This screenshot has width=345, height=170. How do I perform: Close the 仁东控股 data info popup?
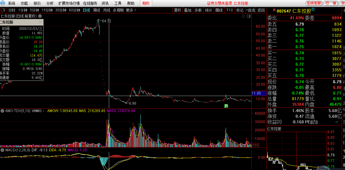tap(41, 22)
